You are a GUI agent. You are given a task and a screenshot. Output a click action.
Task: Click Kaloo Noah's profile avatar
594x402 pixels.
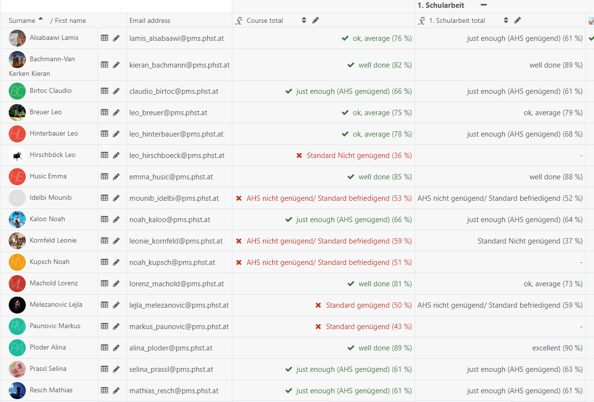pos(17,219)
